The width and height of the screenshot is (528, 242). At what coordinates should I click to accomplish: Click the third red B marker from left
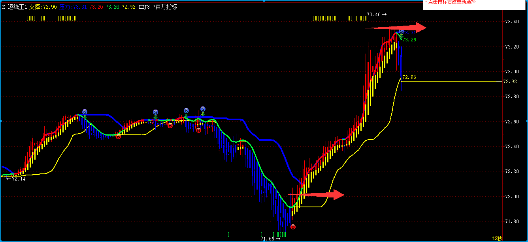coord(198,130)
